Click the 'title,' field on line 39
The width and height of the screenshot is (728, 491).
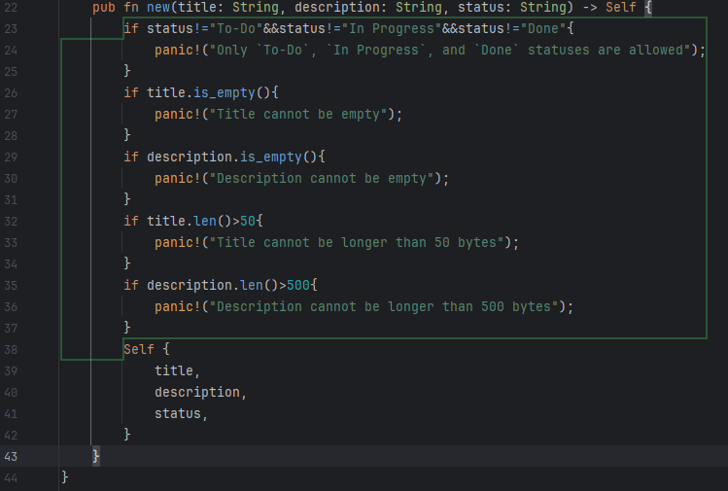point(177,370)
